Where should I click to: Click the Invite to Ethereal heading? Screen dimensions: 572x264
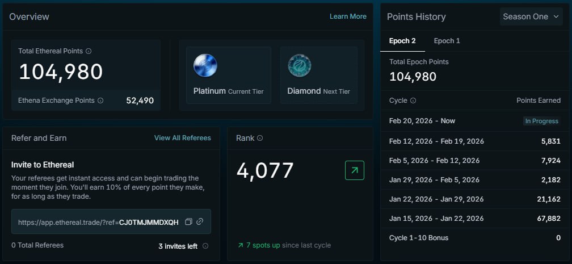(43, 165)
